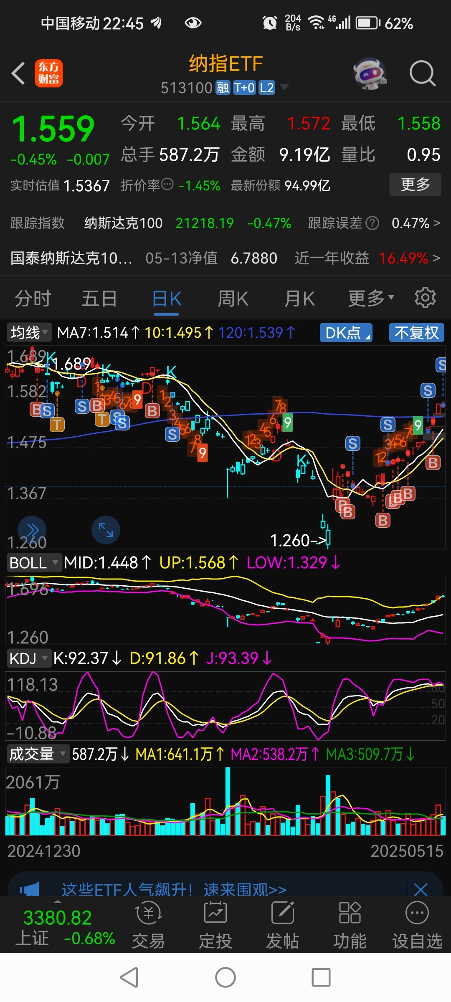Open 功能 functions grid icon

tap(350, 925)
